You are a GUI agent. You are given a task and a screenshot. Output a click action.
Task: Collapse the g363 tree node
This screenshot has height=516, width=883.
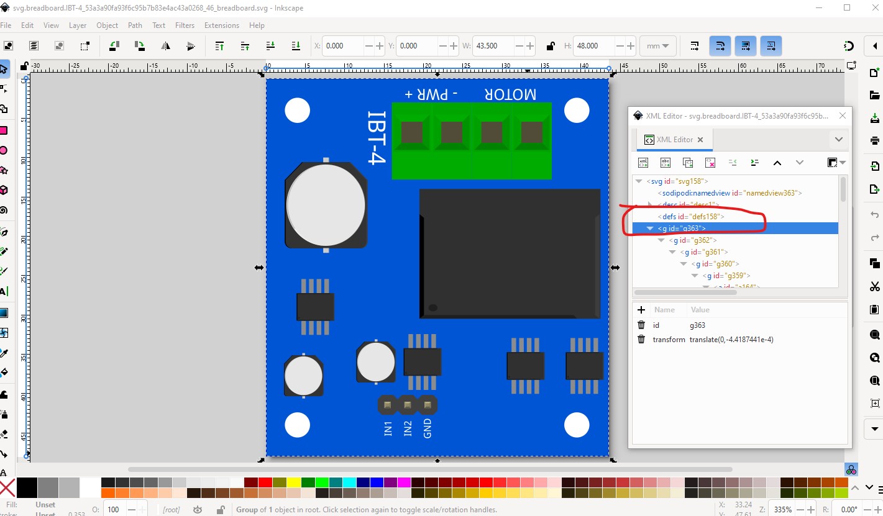tap(650, 229)
